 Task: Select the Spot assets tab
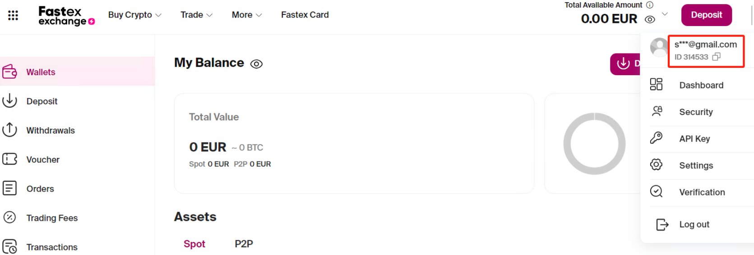(194, 244)
